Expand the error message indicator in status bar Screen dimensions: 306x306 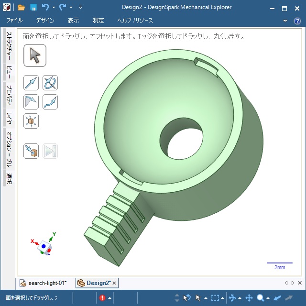click(109, 298)
